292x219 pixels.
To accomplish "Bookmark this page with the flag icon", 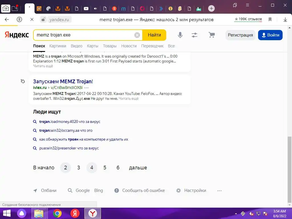I will click(x=270, y=19).
